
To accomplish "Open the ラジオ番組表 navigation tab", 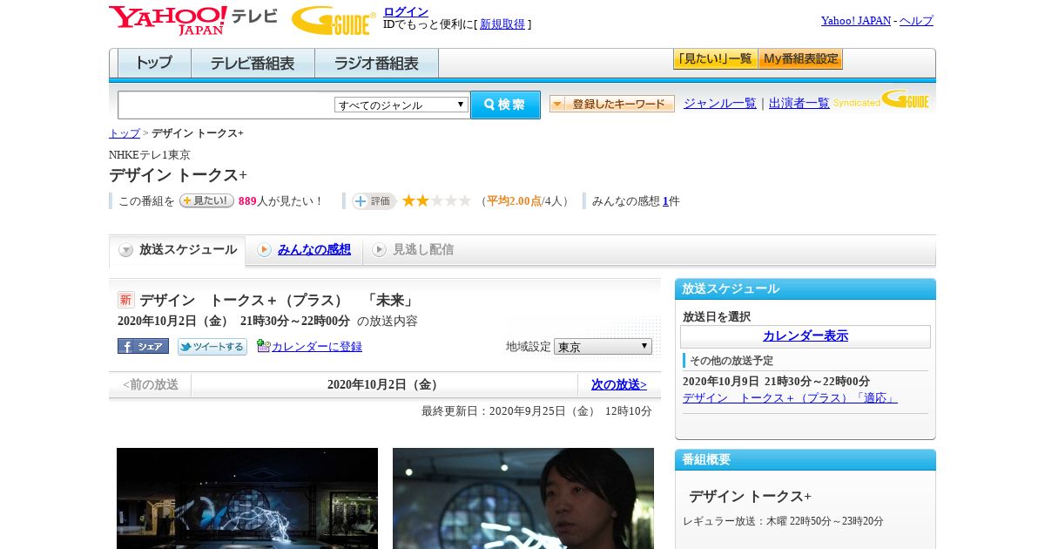I will point(376,63).
